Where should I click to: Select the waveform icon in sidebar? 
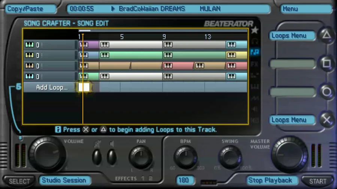click(x=255, y=98)
